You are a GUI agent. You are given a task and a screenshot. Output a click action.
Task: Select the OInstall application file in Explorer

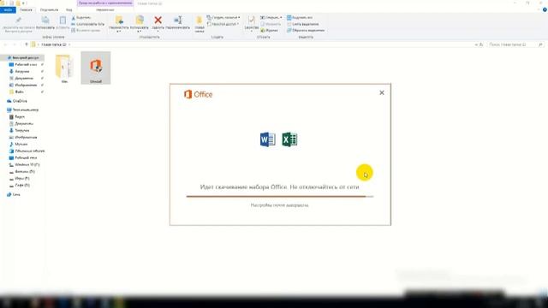96,68
